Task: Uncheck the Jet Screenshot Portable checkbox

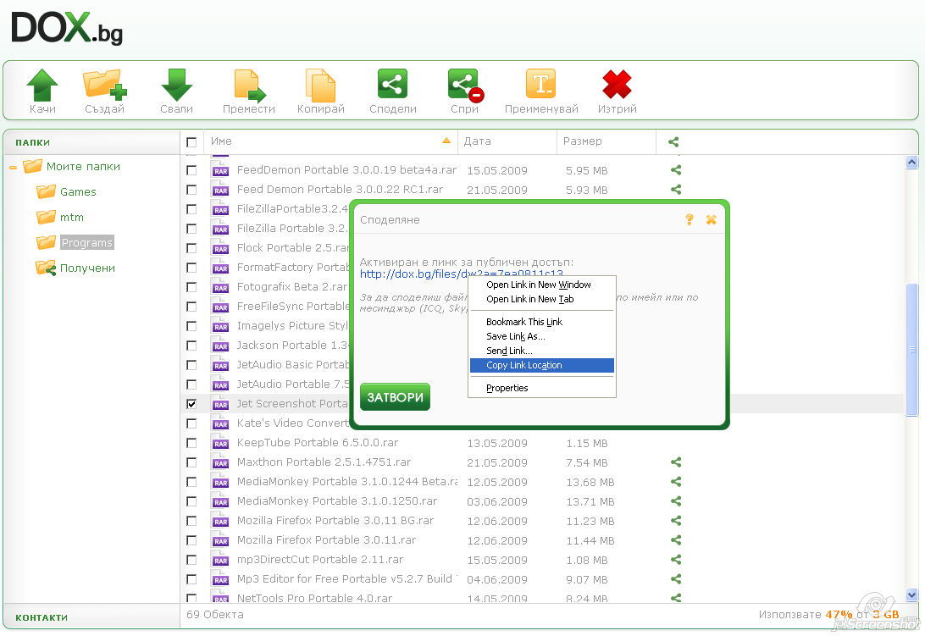Action: point(191,404)
